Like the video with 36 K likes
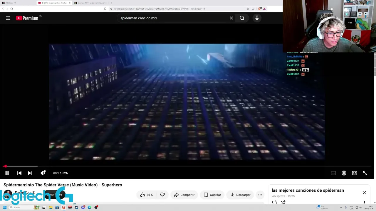This screenshot has height=211, width=376. click(x=146, y=195)
